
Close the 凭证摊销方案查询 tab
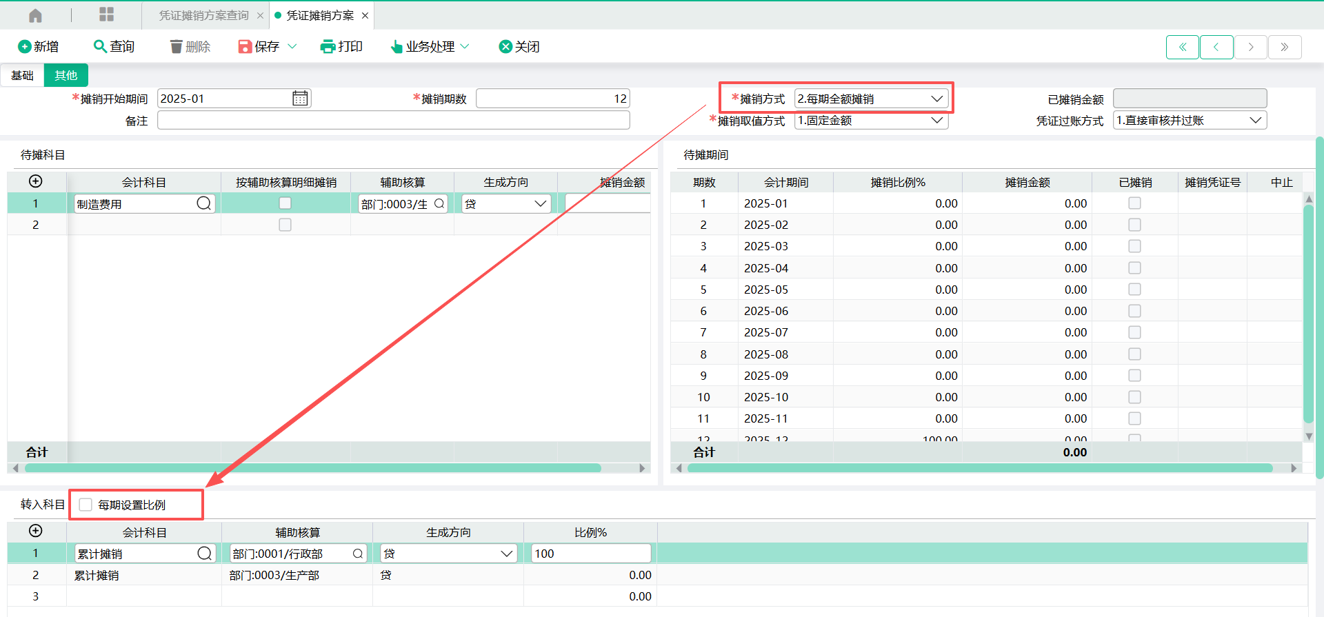(260, 15)
